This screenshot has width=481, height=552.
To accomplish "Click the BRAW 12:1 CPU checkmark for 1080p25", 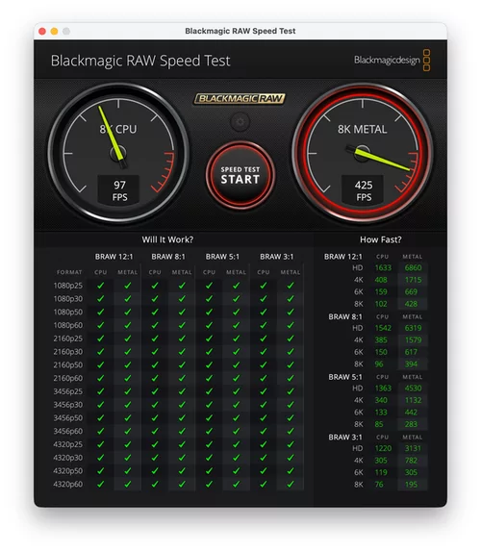I will coord(101,286).
